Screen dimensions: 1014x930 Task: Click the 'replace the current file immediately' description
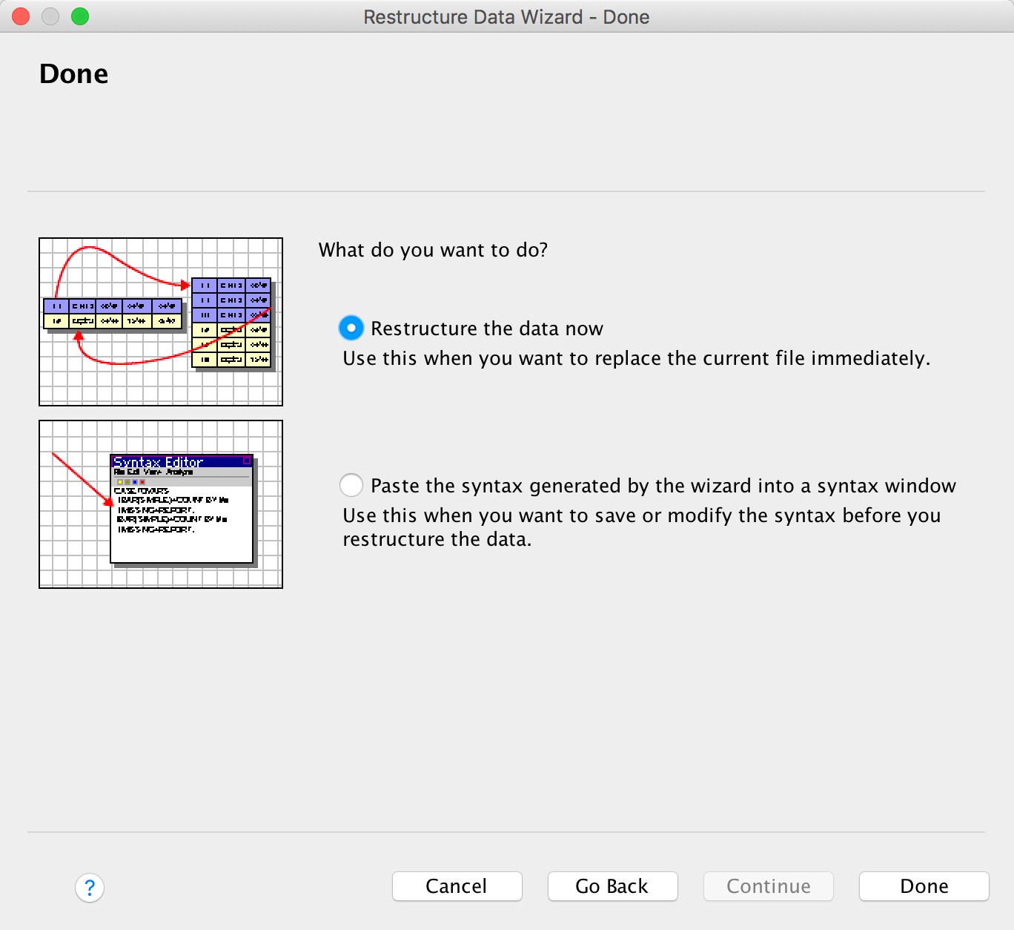tap(636, 358)
